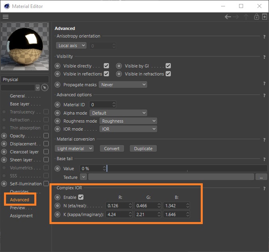Open the Light material conversion dropdown

pyautogui.click(x=74, y=149)
